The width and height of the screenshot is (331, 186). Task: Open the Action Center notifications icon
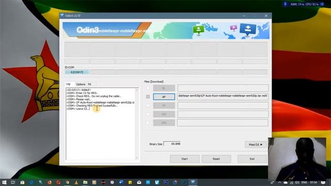coord(323,182)
